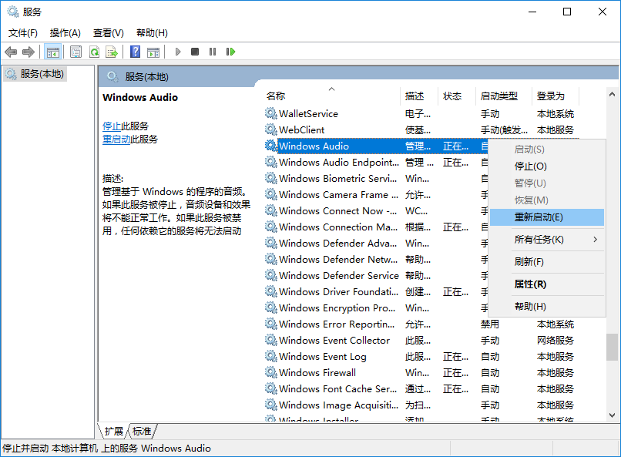Expand the 所有任务(K) submenu
The width and height of the screenshot is (621, 457).
point(539,240)
